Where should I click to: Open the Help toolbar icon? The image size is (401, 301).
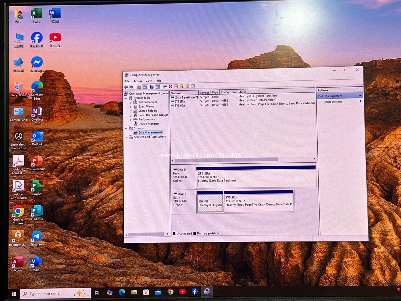tap(152, 87)
